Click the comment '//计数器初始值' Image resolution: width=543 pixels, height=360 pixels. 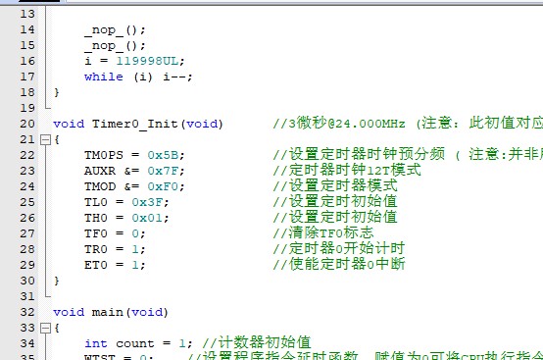pos(257,342)
